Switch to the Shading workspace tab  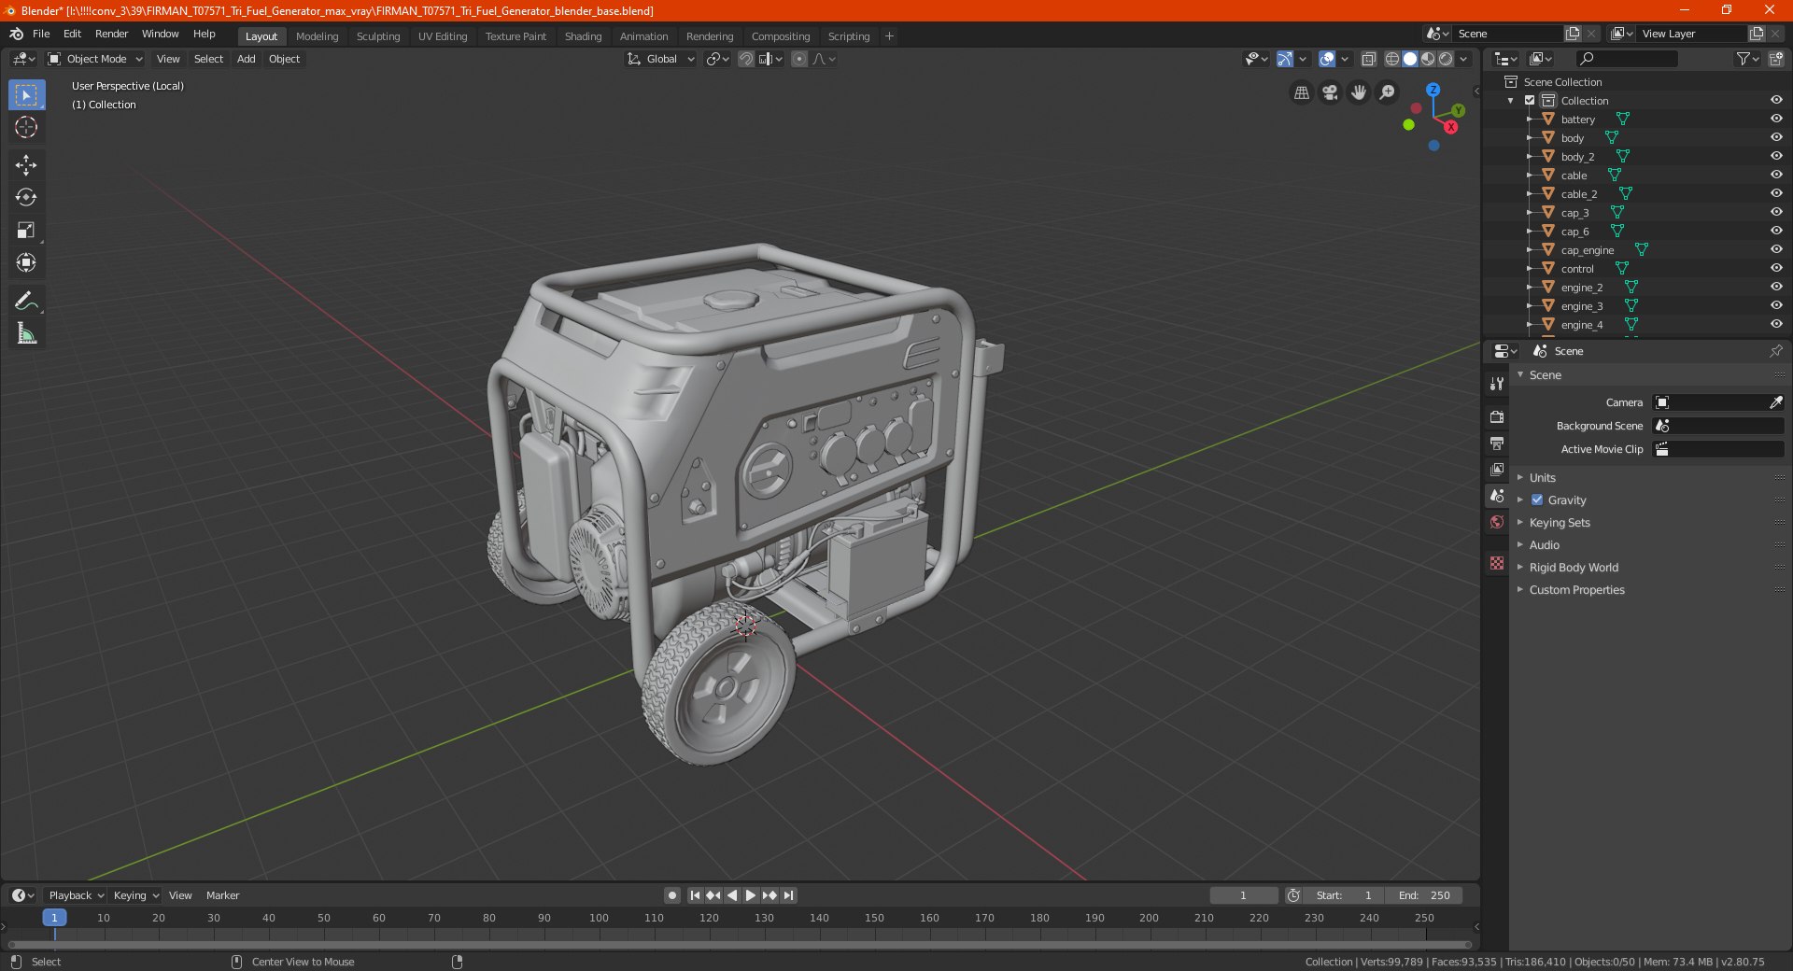click(x=583, y=36)
